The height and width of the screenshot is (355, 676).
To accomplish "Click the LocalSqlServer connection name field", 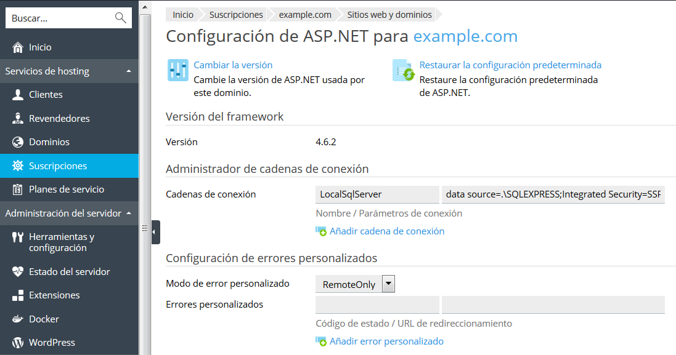I will click(377, 194).
